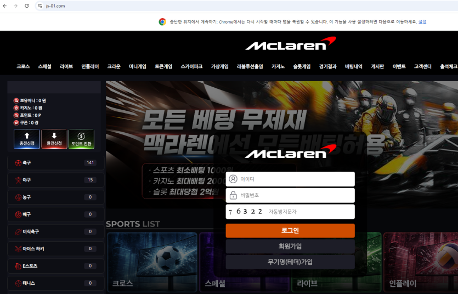Select the E스포츠 sports row
The height and width of the screenshot is (294, 458).
(x=56, y=266)
